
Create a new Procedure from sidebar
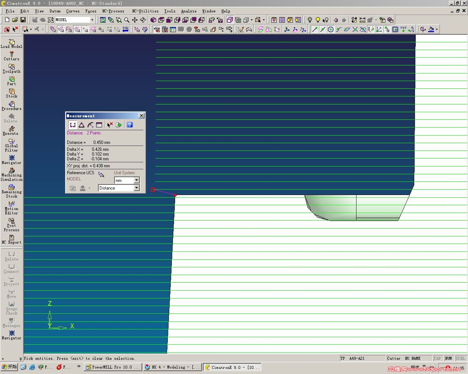(x=11, y=106)
